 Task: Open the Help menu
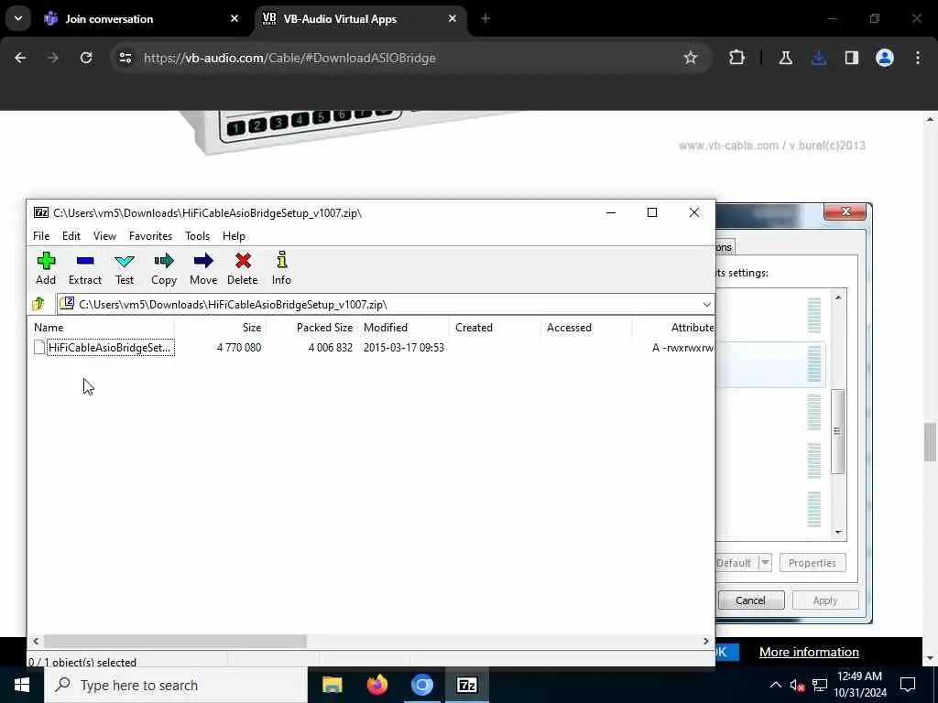[x=234, y=236]
